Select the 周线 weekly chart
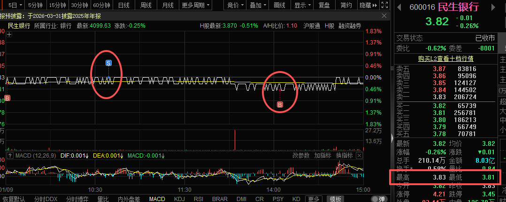This screenshot has width=506, height=202. coord(146,5)
